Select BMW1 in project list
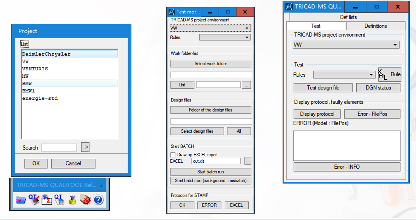 pos(69,91)
